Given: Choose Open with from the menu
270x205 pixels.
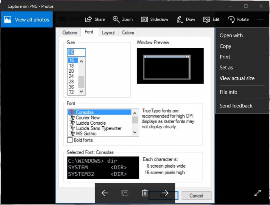Looking at the screenshot, I should pos(231,35).
